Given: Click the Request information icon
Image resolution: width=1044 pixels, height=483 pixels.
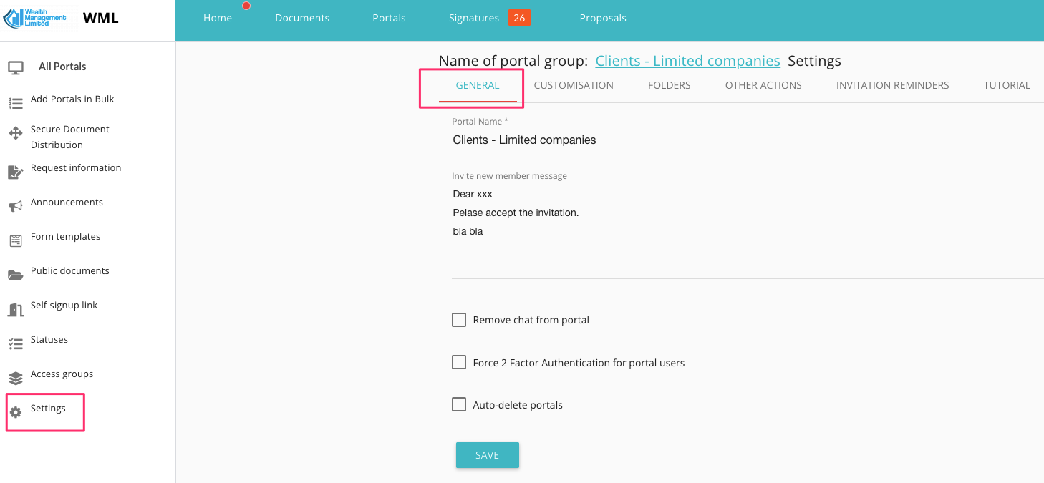Looking at the screenshot, I should pos(16,172).
